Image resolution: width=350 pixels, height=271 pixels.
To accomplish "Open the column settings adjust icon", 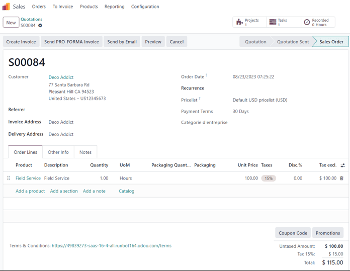I will click(x=343, y=165).
